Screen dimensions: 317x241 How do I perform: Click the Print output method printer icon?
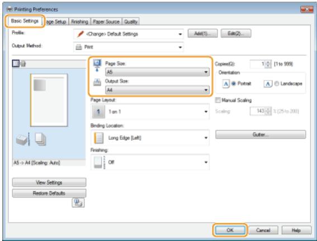79,48
